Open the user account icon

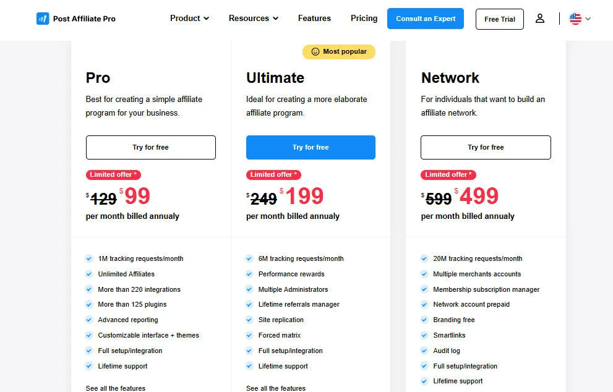click(x=540, y=19)
